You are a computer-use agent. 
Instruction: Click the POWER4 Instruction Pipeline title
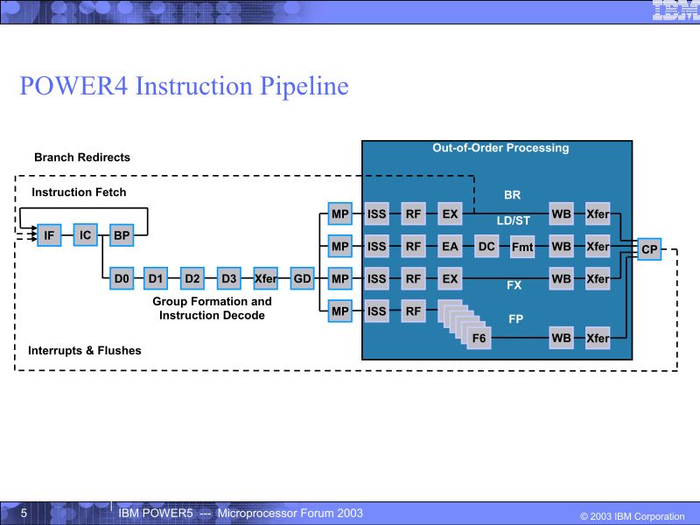185,86
